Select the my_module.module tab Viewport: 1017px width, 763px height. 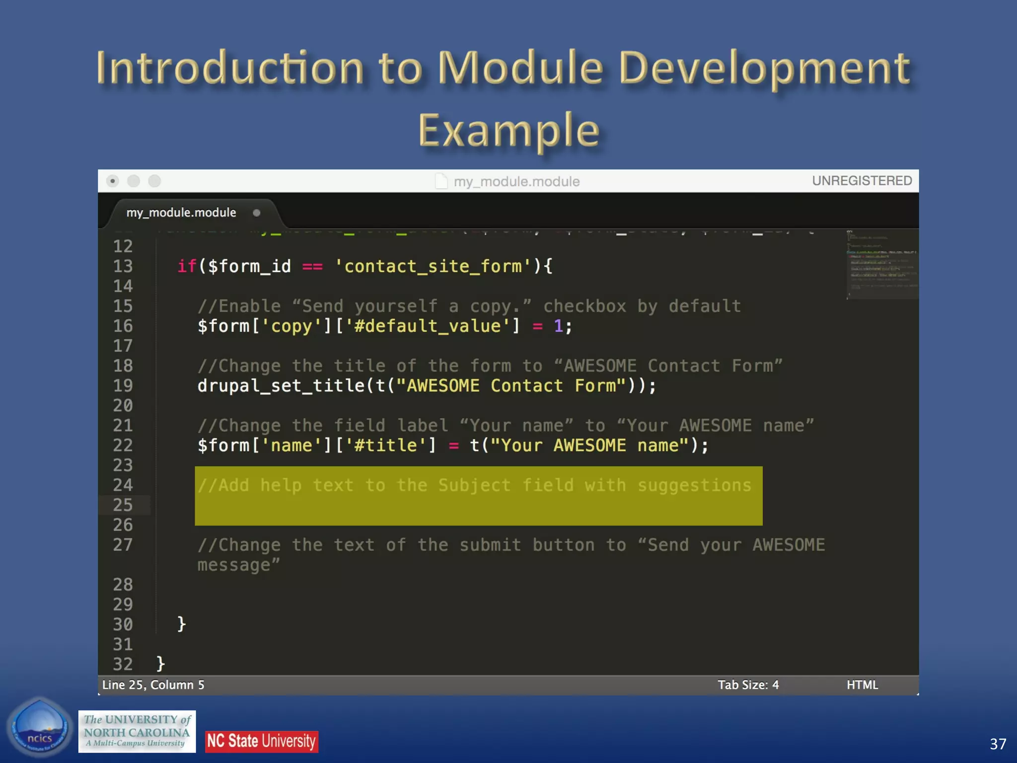click(x=181, y=213)
